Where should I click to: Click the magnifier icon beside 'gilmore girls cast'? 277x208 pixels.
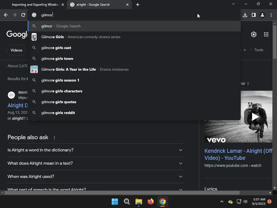pos(34,48)
